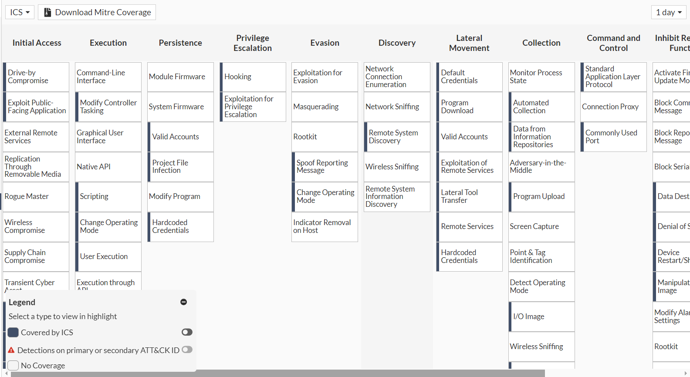Select the Spoof Reporting Message technique

pyautogui.click(x=325, y=166)
